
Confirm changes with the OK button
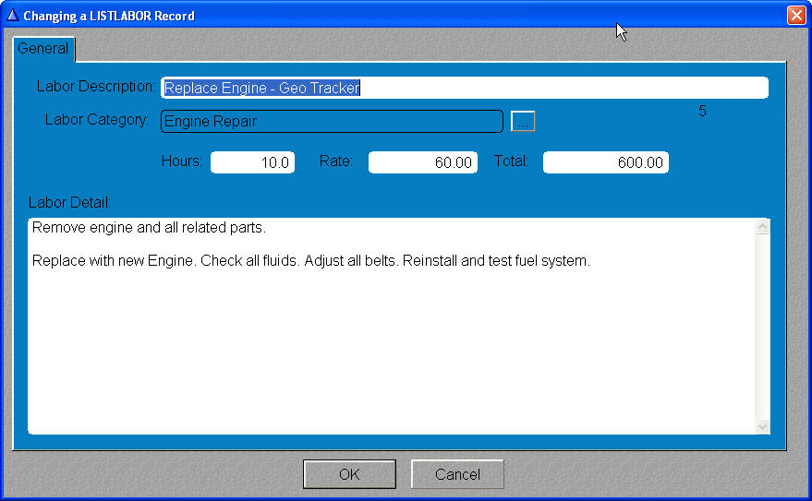pos(349,474)
